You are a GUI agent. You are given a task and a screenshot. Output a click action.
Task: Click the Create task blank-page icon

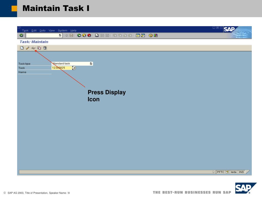click(22, 48)
